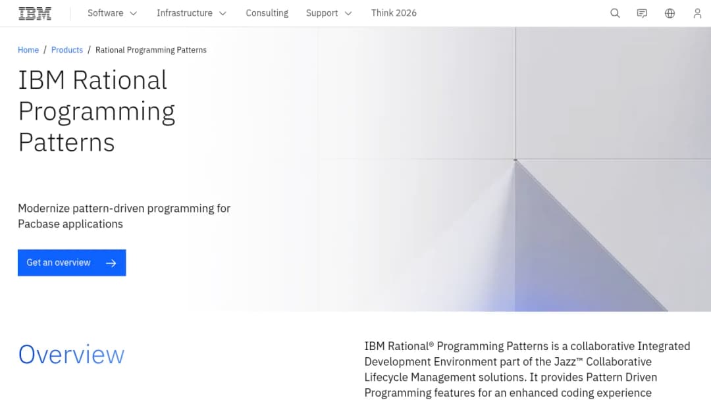Click the Modernize pattern-driven programming subtitle
The image size is (711, 400).
[124, 216]
